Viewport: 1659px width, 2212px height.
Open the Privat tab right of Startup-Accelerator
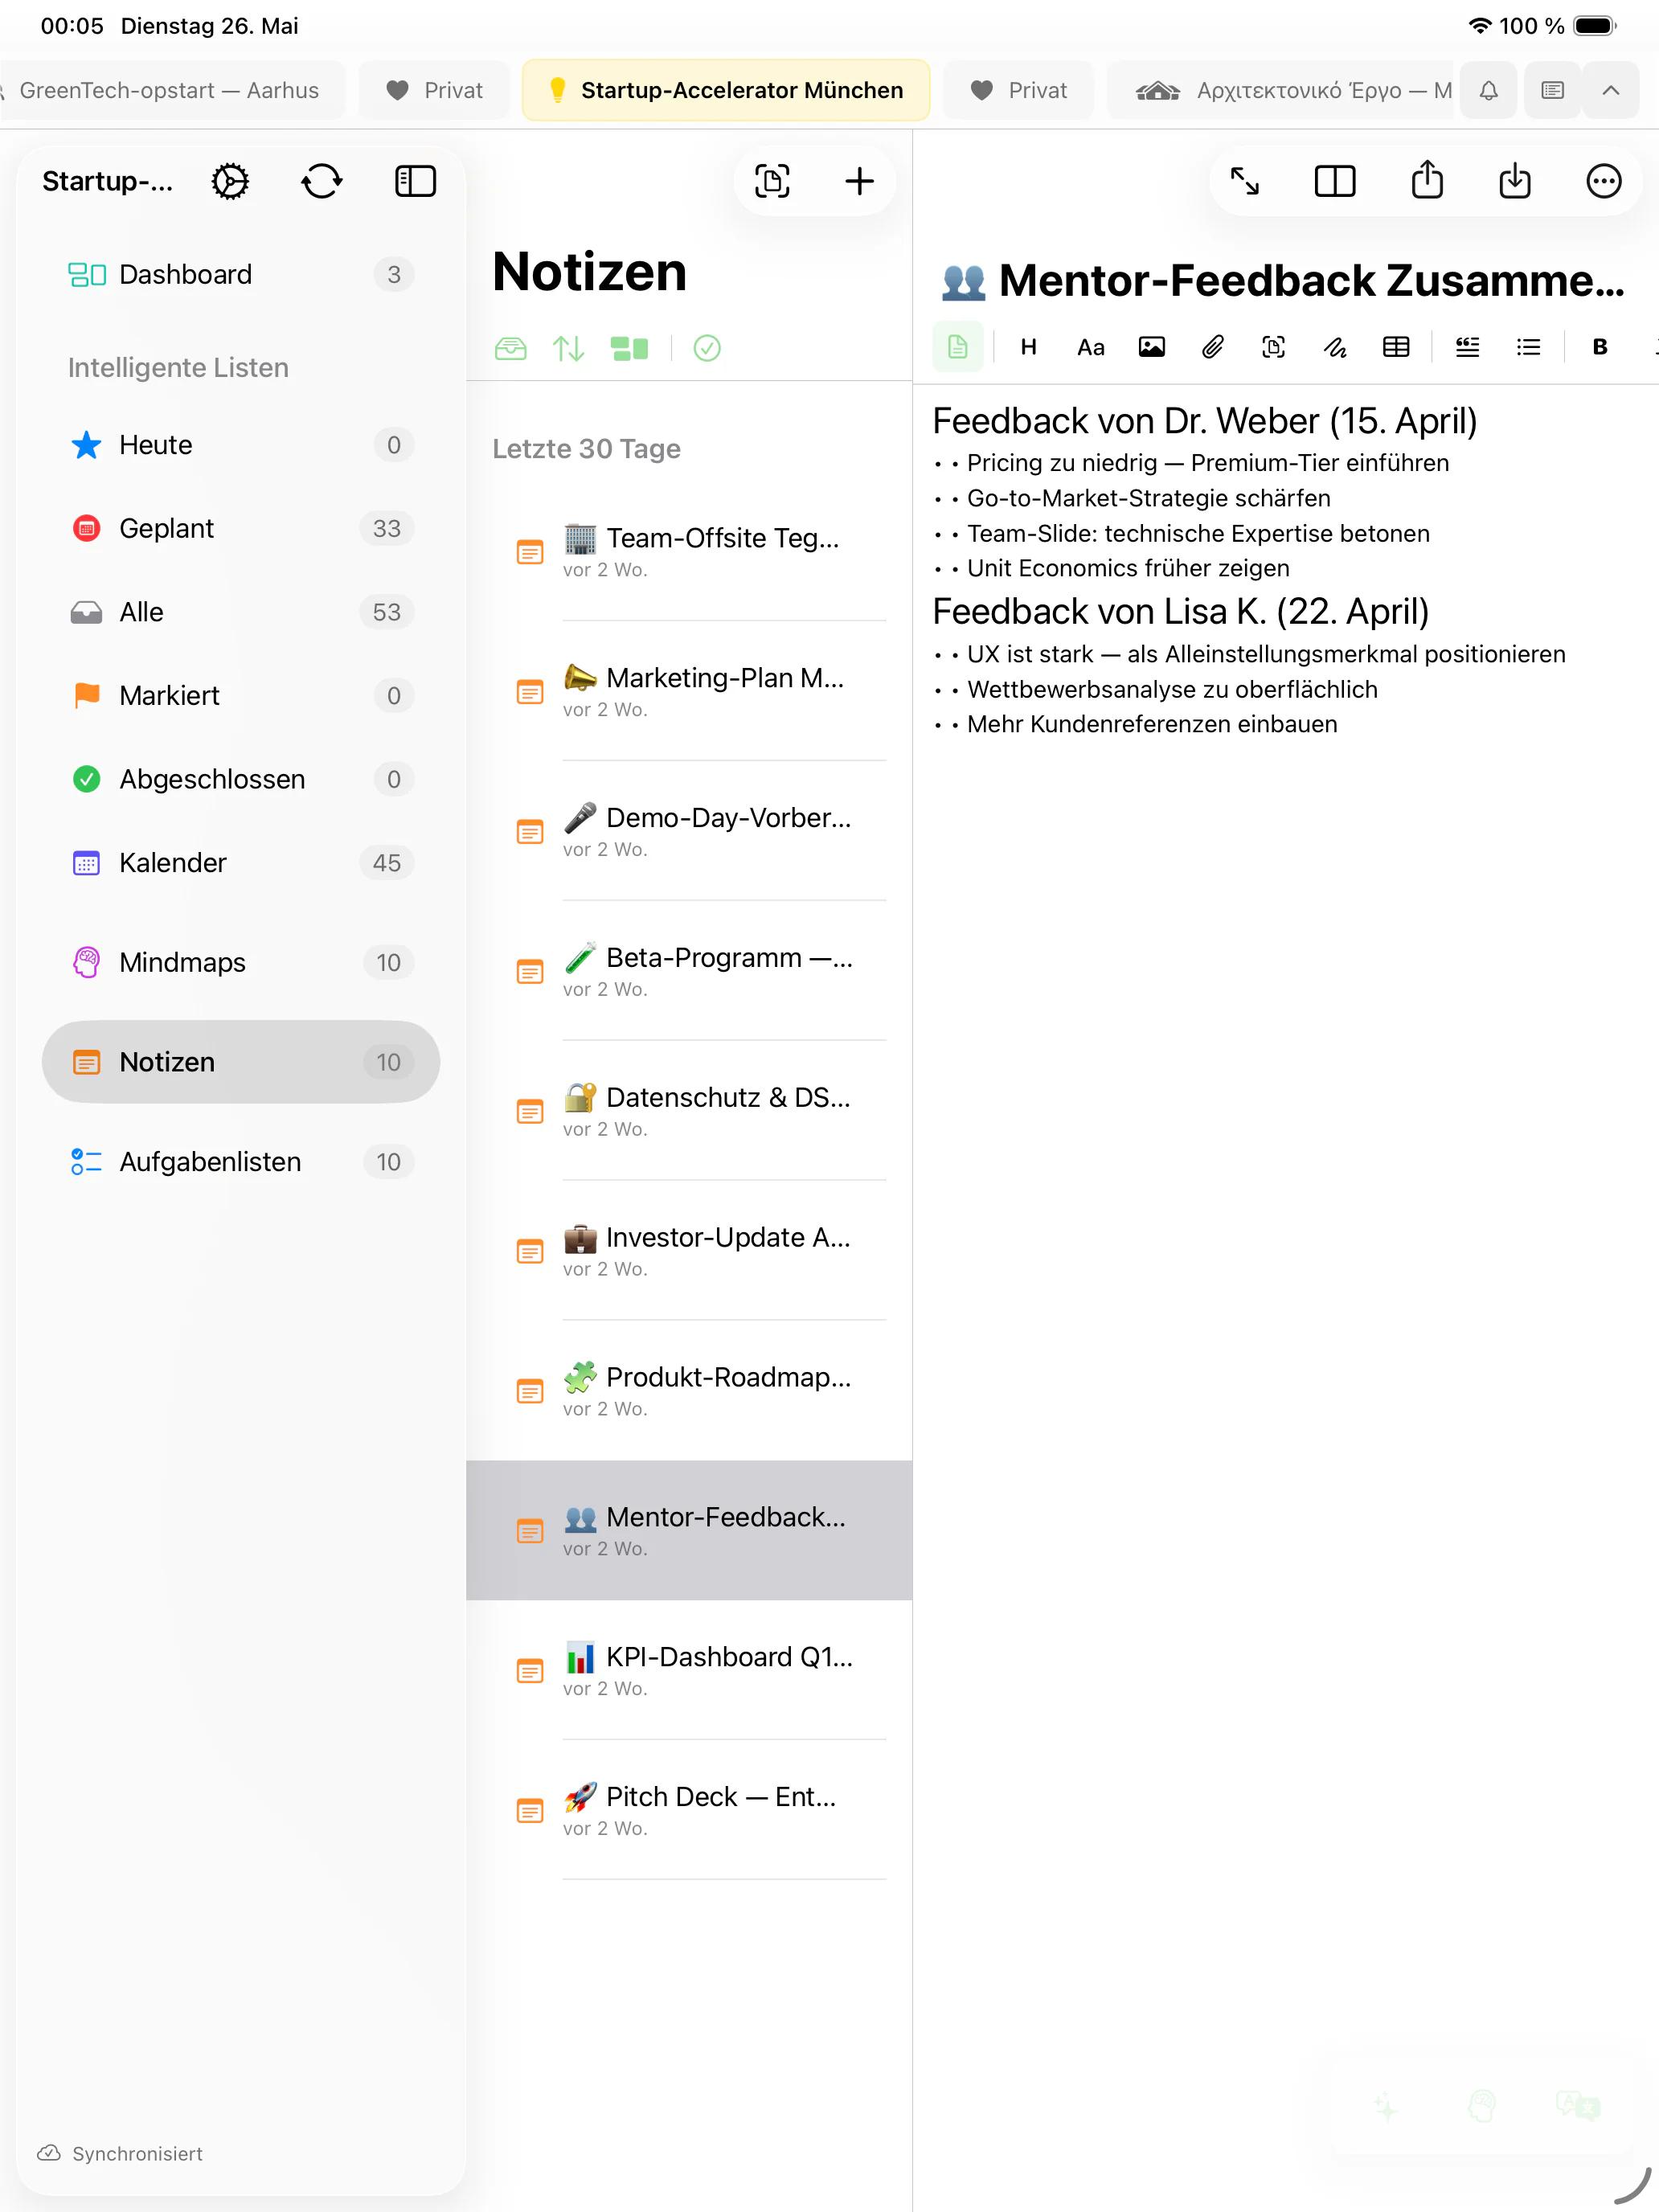pos(1018,91)
